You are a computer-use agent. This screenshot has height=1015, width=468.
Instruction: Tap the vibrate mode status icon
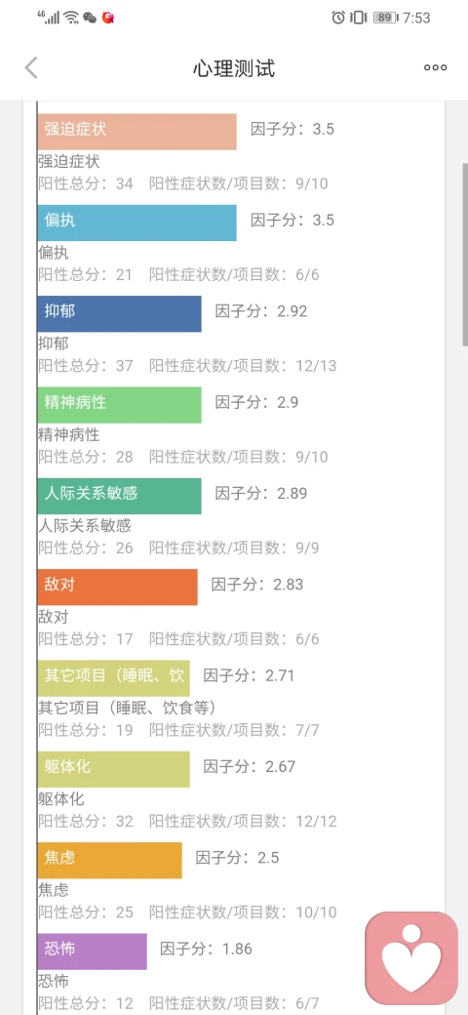coord(358,18)
